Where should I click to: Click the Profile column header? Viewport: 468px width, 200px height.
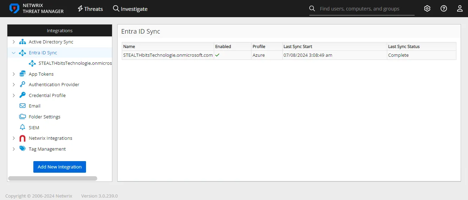pos(266,46)
